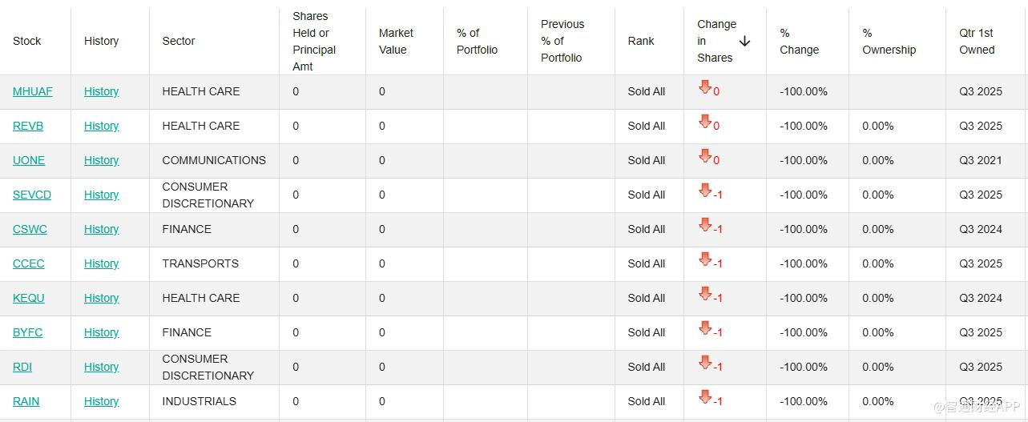Sort by the Market Value column header
Viewport: 1028px width, 422px height.
396,41
